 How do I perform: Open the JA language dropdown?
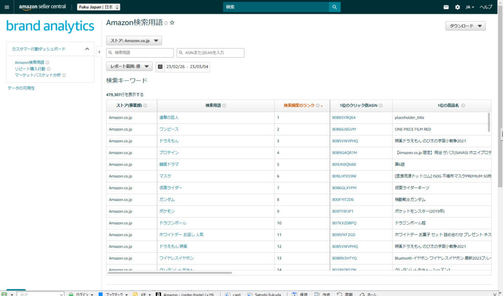click(x=470, y=7)
